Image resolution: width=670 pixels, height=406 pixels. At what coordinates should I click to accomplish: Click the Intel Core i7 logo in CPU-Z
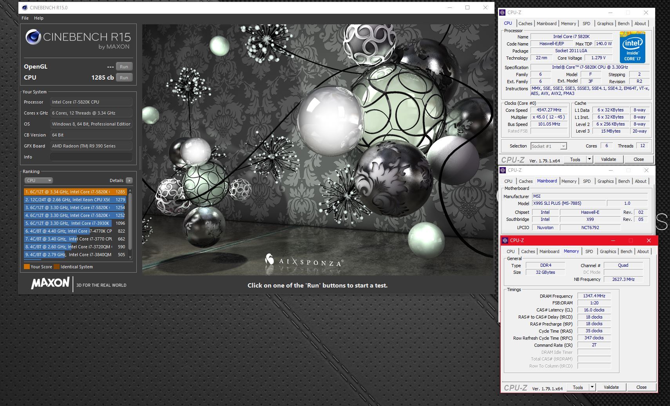click(x=632, y=47)
